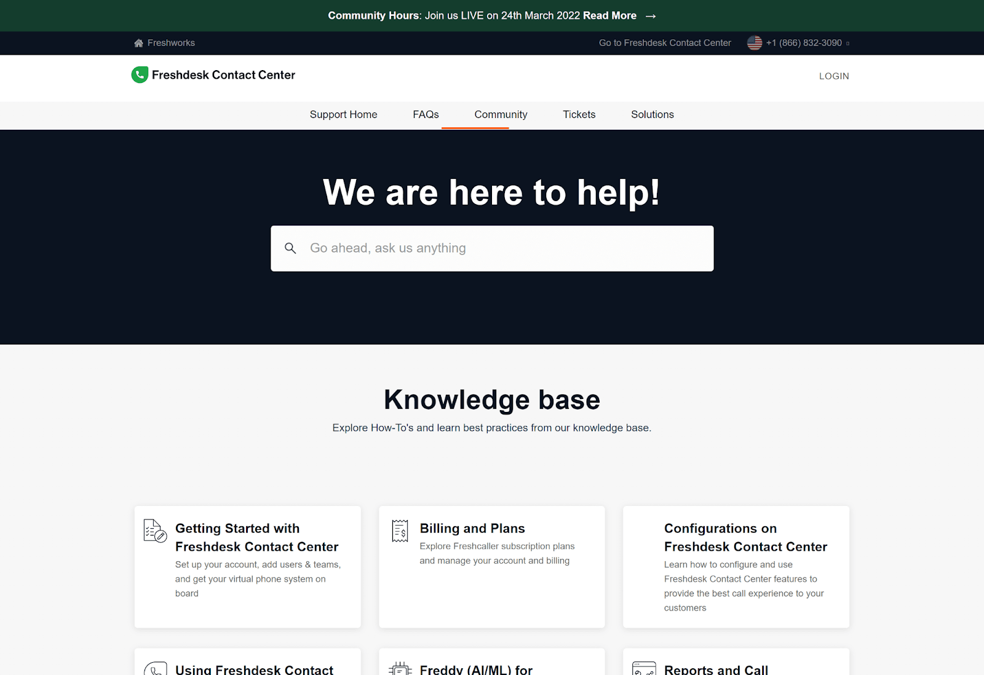Click the search magnifier icon
This screenshot has width=984, height=675.
pyautogui.click(x=290, y=248)
